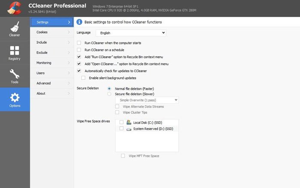Open the Language dropdown showing English
Screen dimensions: 300x188
click(131, 33)
